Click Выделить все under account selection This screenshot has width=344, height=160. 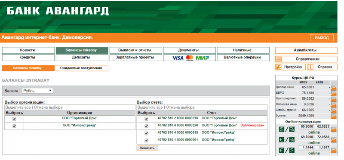pos(150,108)
